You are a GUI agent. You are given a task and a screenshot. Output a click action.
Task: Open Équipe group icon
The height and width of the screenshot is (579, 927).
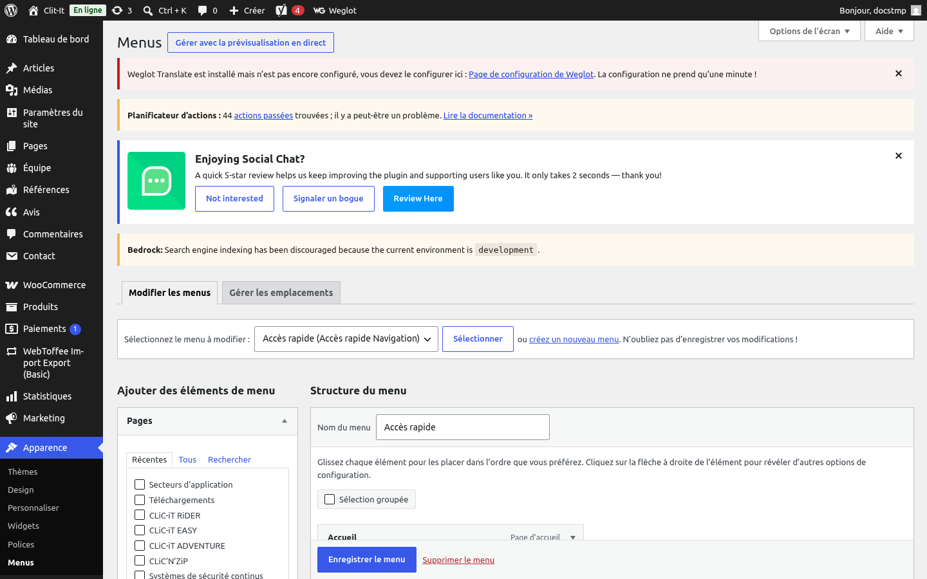[x=12, y=168]
